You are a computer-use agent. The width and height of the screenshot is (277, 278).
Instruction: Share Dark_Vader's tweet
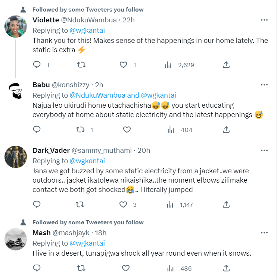[x=226, y=204]
